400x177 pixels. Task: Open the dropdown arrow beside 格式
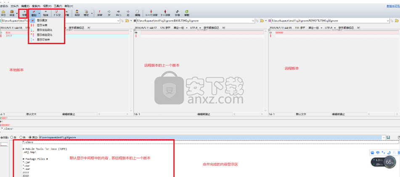tap(92, 13)
